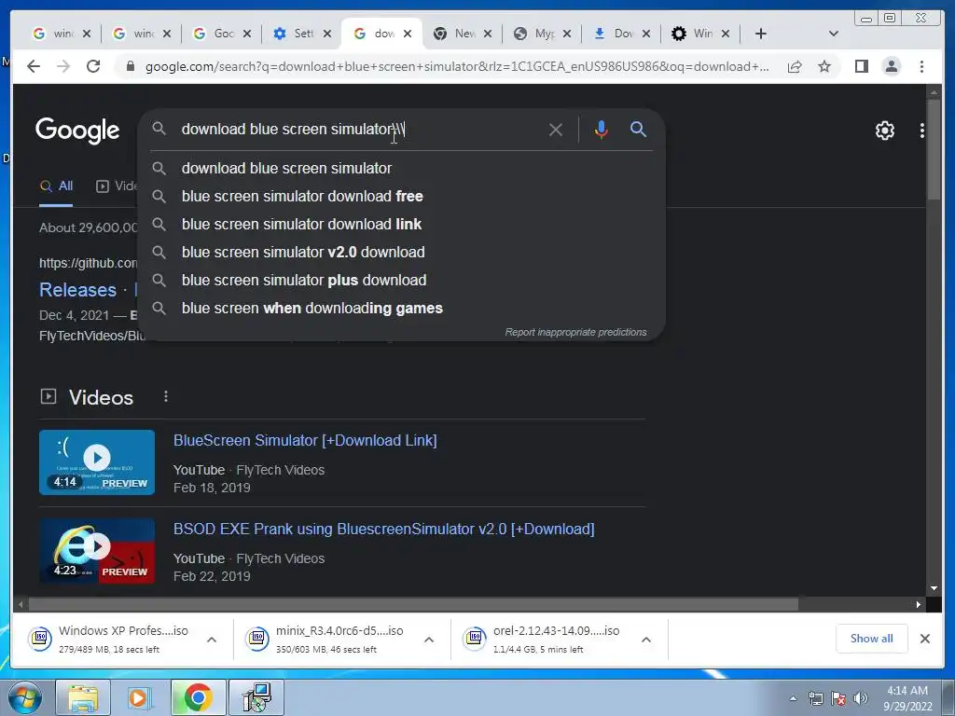Open a new tab with plus
955x716 pixels.
pos(760,34)
